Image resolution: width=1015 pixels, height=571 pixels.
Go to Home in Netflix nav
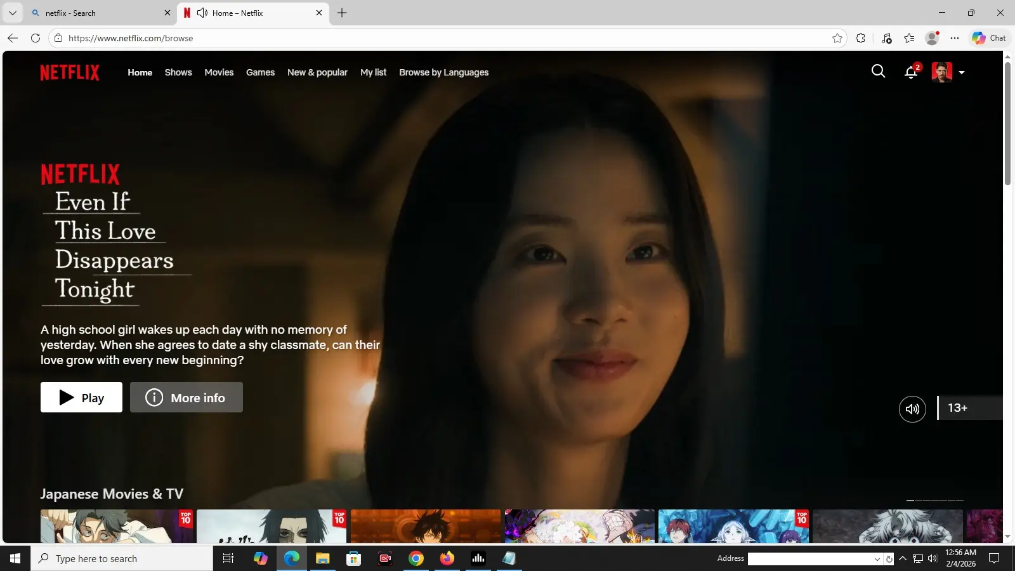(140, 72)
